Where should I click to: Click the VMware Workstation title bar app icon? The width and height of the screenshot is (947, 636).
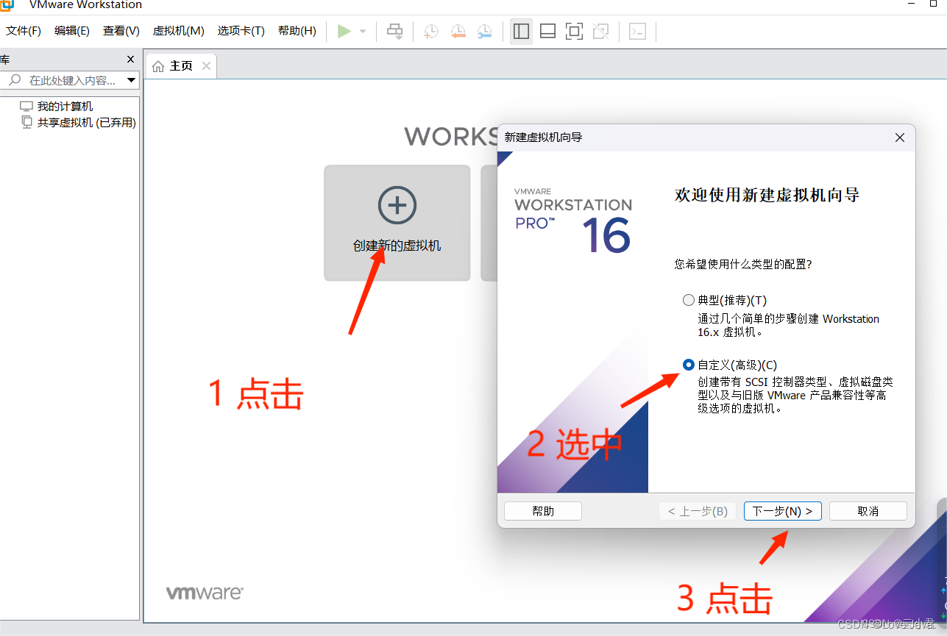7,5
